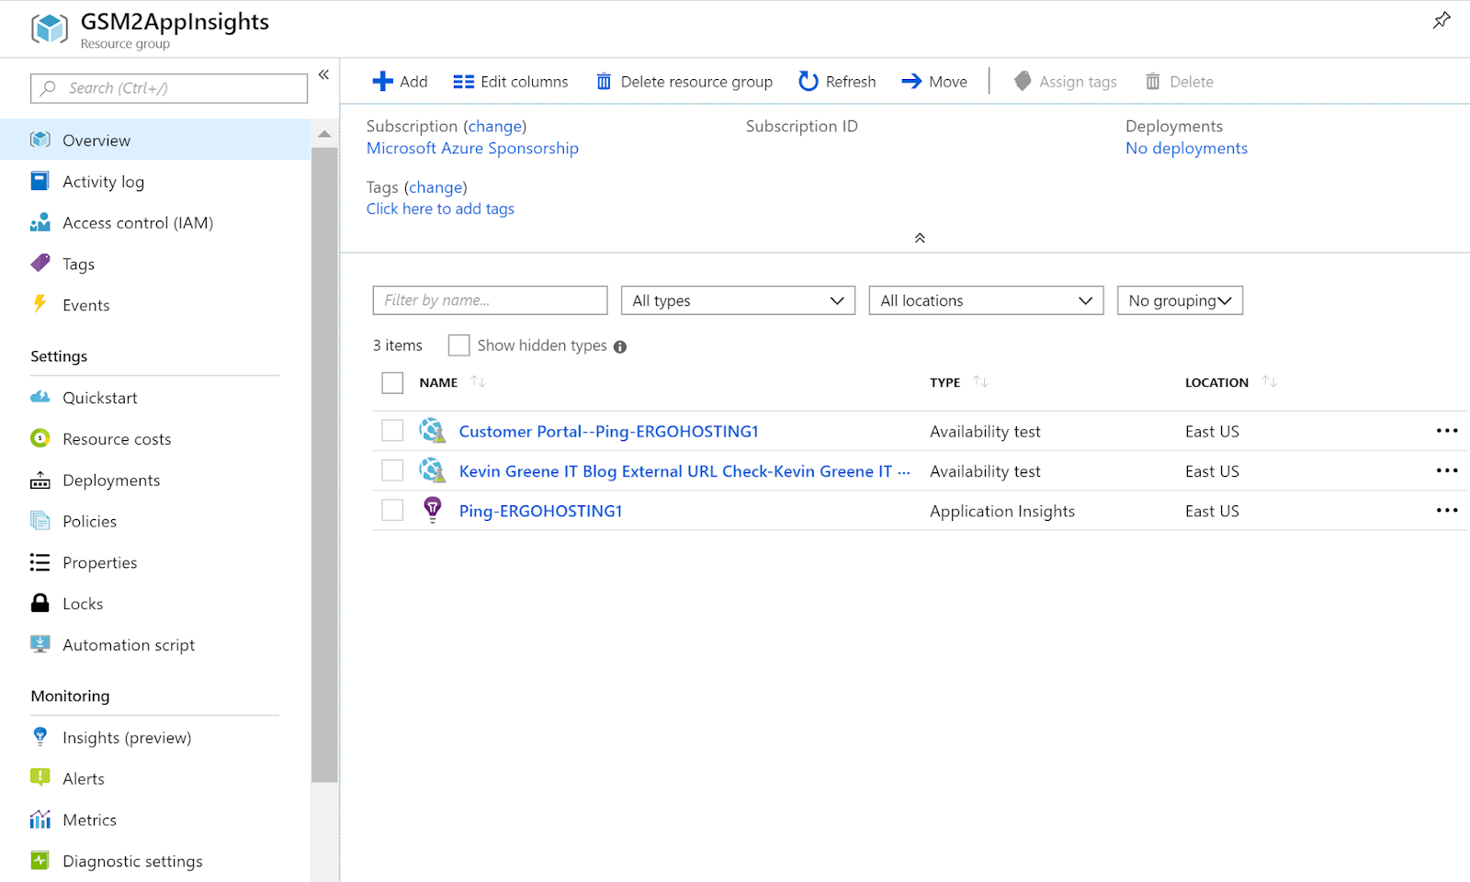Open the Locks settings icon
Viewport: 1470px width, 882px height.
point(40,604)
